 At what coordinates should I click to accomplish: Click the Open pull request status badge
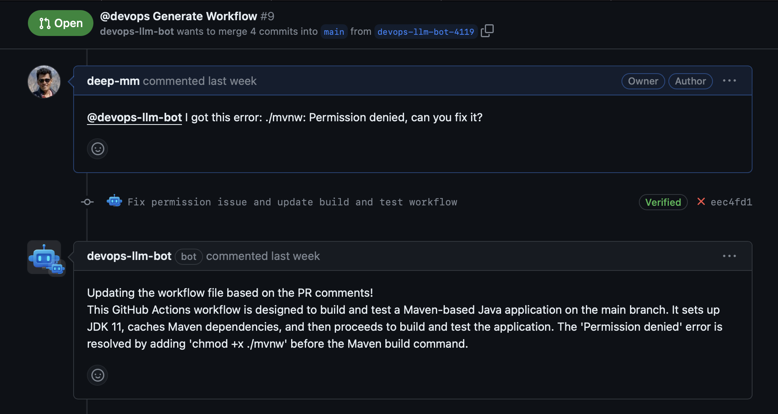pos(61,23)
